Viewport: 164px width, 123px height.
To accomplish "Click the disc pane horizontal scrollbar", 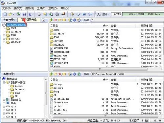I will [x=100, y=69].
